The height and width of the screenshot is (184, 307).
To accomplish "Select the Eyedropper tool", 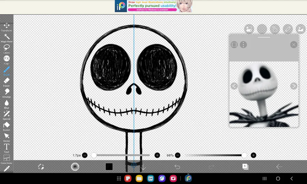I will pyautogui.click(x=6, y=169).
